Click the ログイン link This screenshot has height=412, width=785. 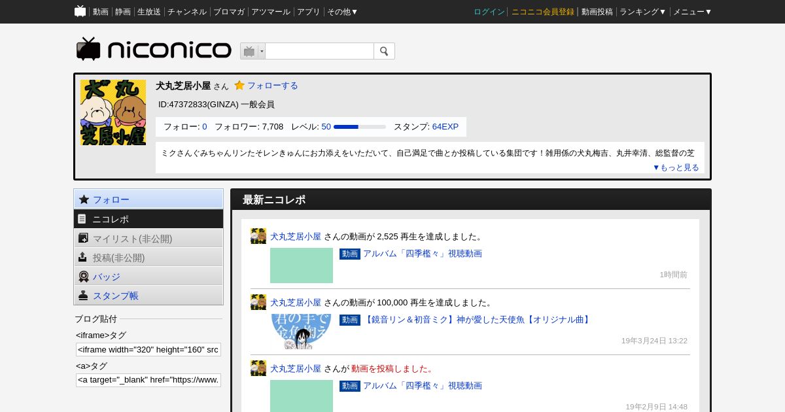[489, 12]
